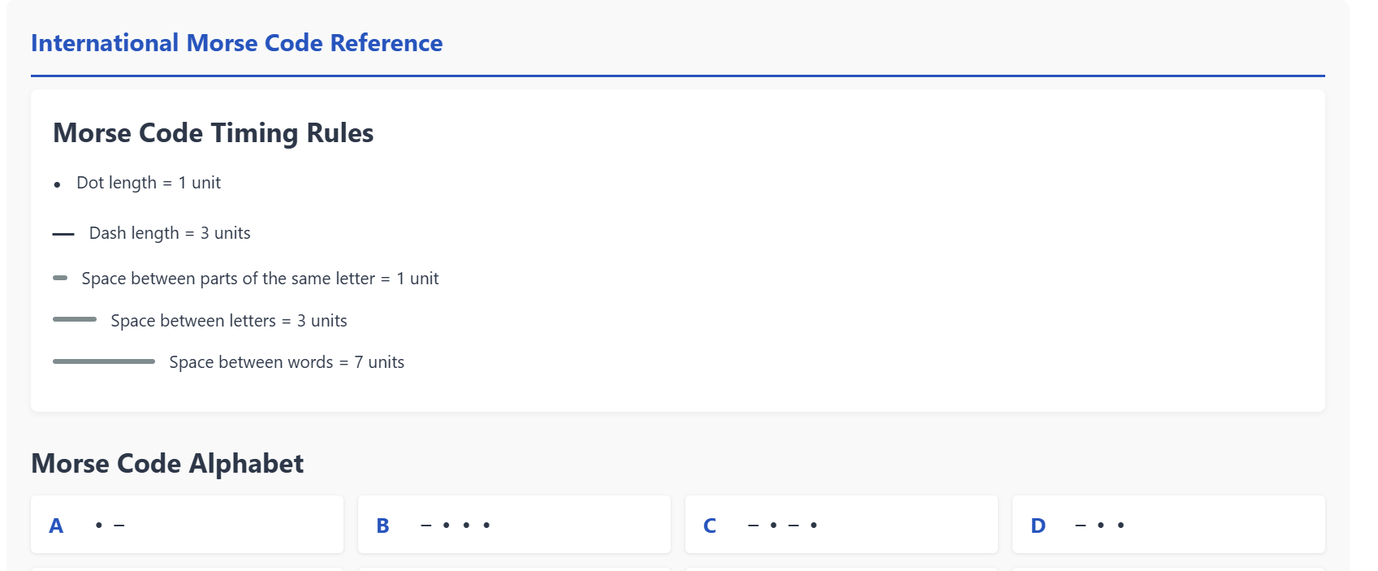Click the Morse Code Alphabet heading

[167, 464]
